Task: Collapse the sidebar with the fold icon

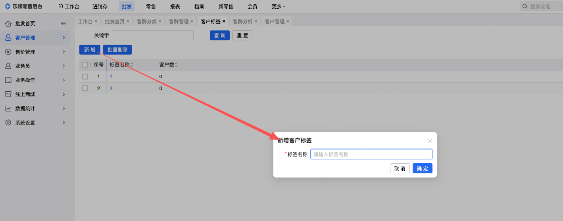Action: [63, 24]
